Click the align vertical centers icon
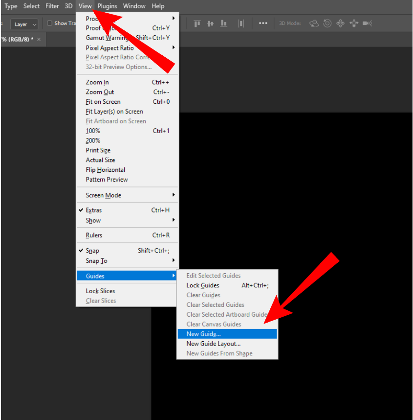This screenshot has width=413, height=420. pyautogui.click(x=211, y=23)
